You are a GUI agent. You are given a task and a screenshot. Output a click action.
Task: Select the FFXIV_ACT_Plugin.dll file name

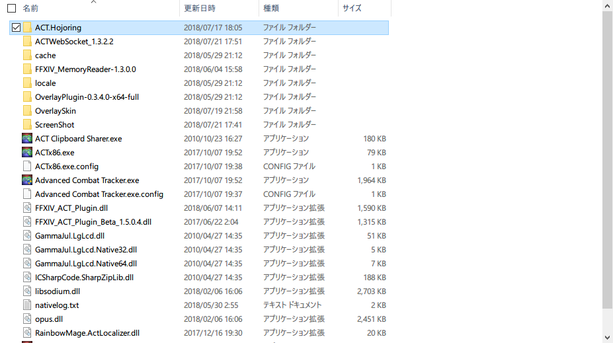[x=71, y=208]
